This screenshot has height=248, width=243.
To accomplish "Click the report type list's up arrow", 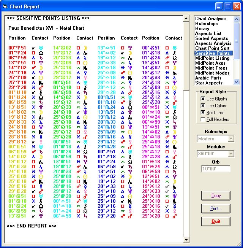I will 236,19.
